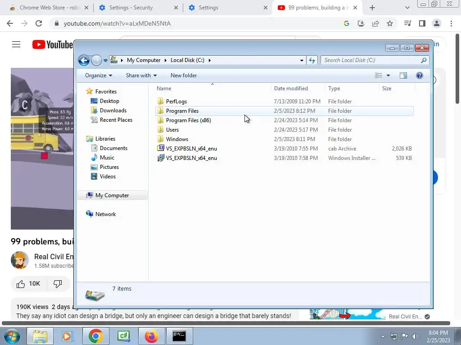Select My Computer in the address breadcrumb
This screenshot has height=345, width=461.
(144, 60)
